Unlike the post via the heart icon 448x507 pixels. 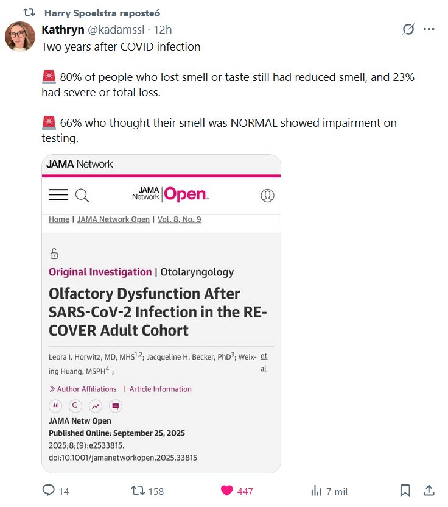226,491
